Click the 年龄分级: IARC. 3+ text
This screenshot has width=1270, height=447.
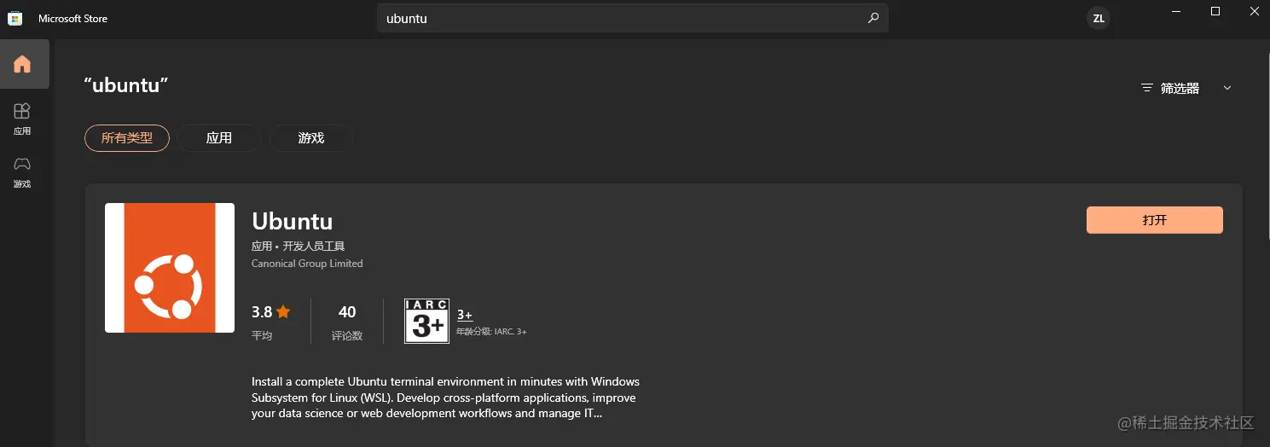tap(491, 331)
